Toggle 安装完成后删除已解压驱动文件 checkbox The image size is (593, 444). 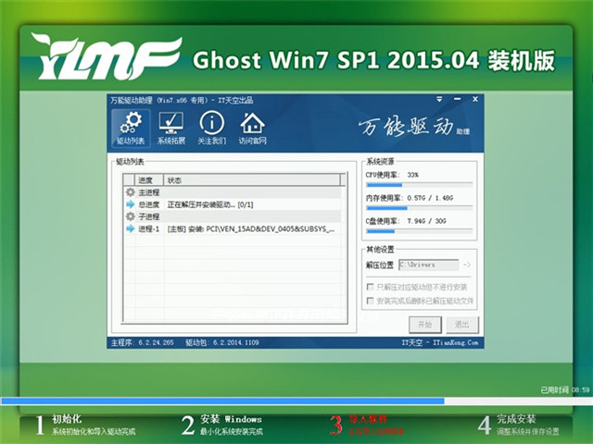371,302
